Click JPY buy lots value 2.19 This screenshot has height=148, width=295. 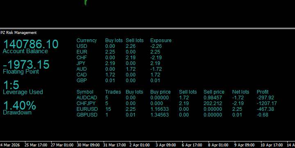tap(110, 63)
